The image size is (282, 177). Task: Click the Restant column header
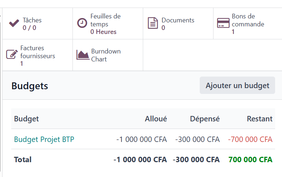[260, 119]
